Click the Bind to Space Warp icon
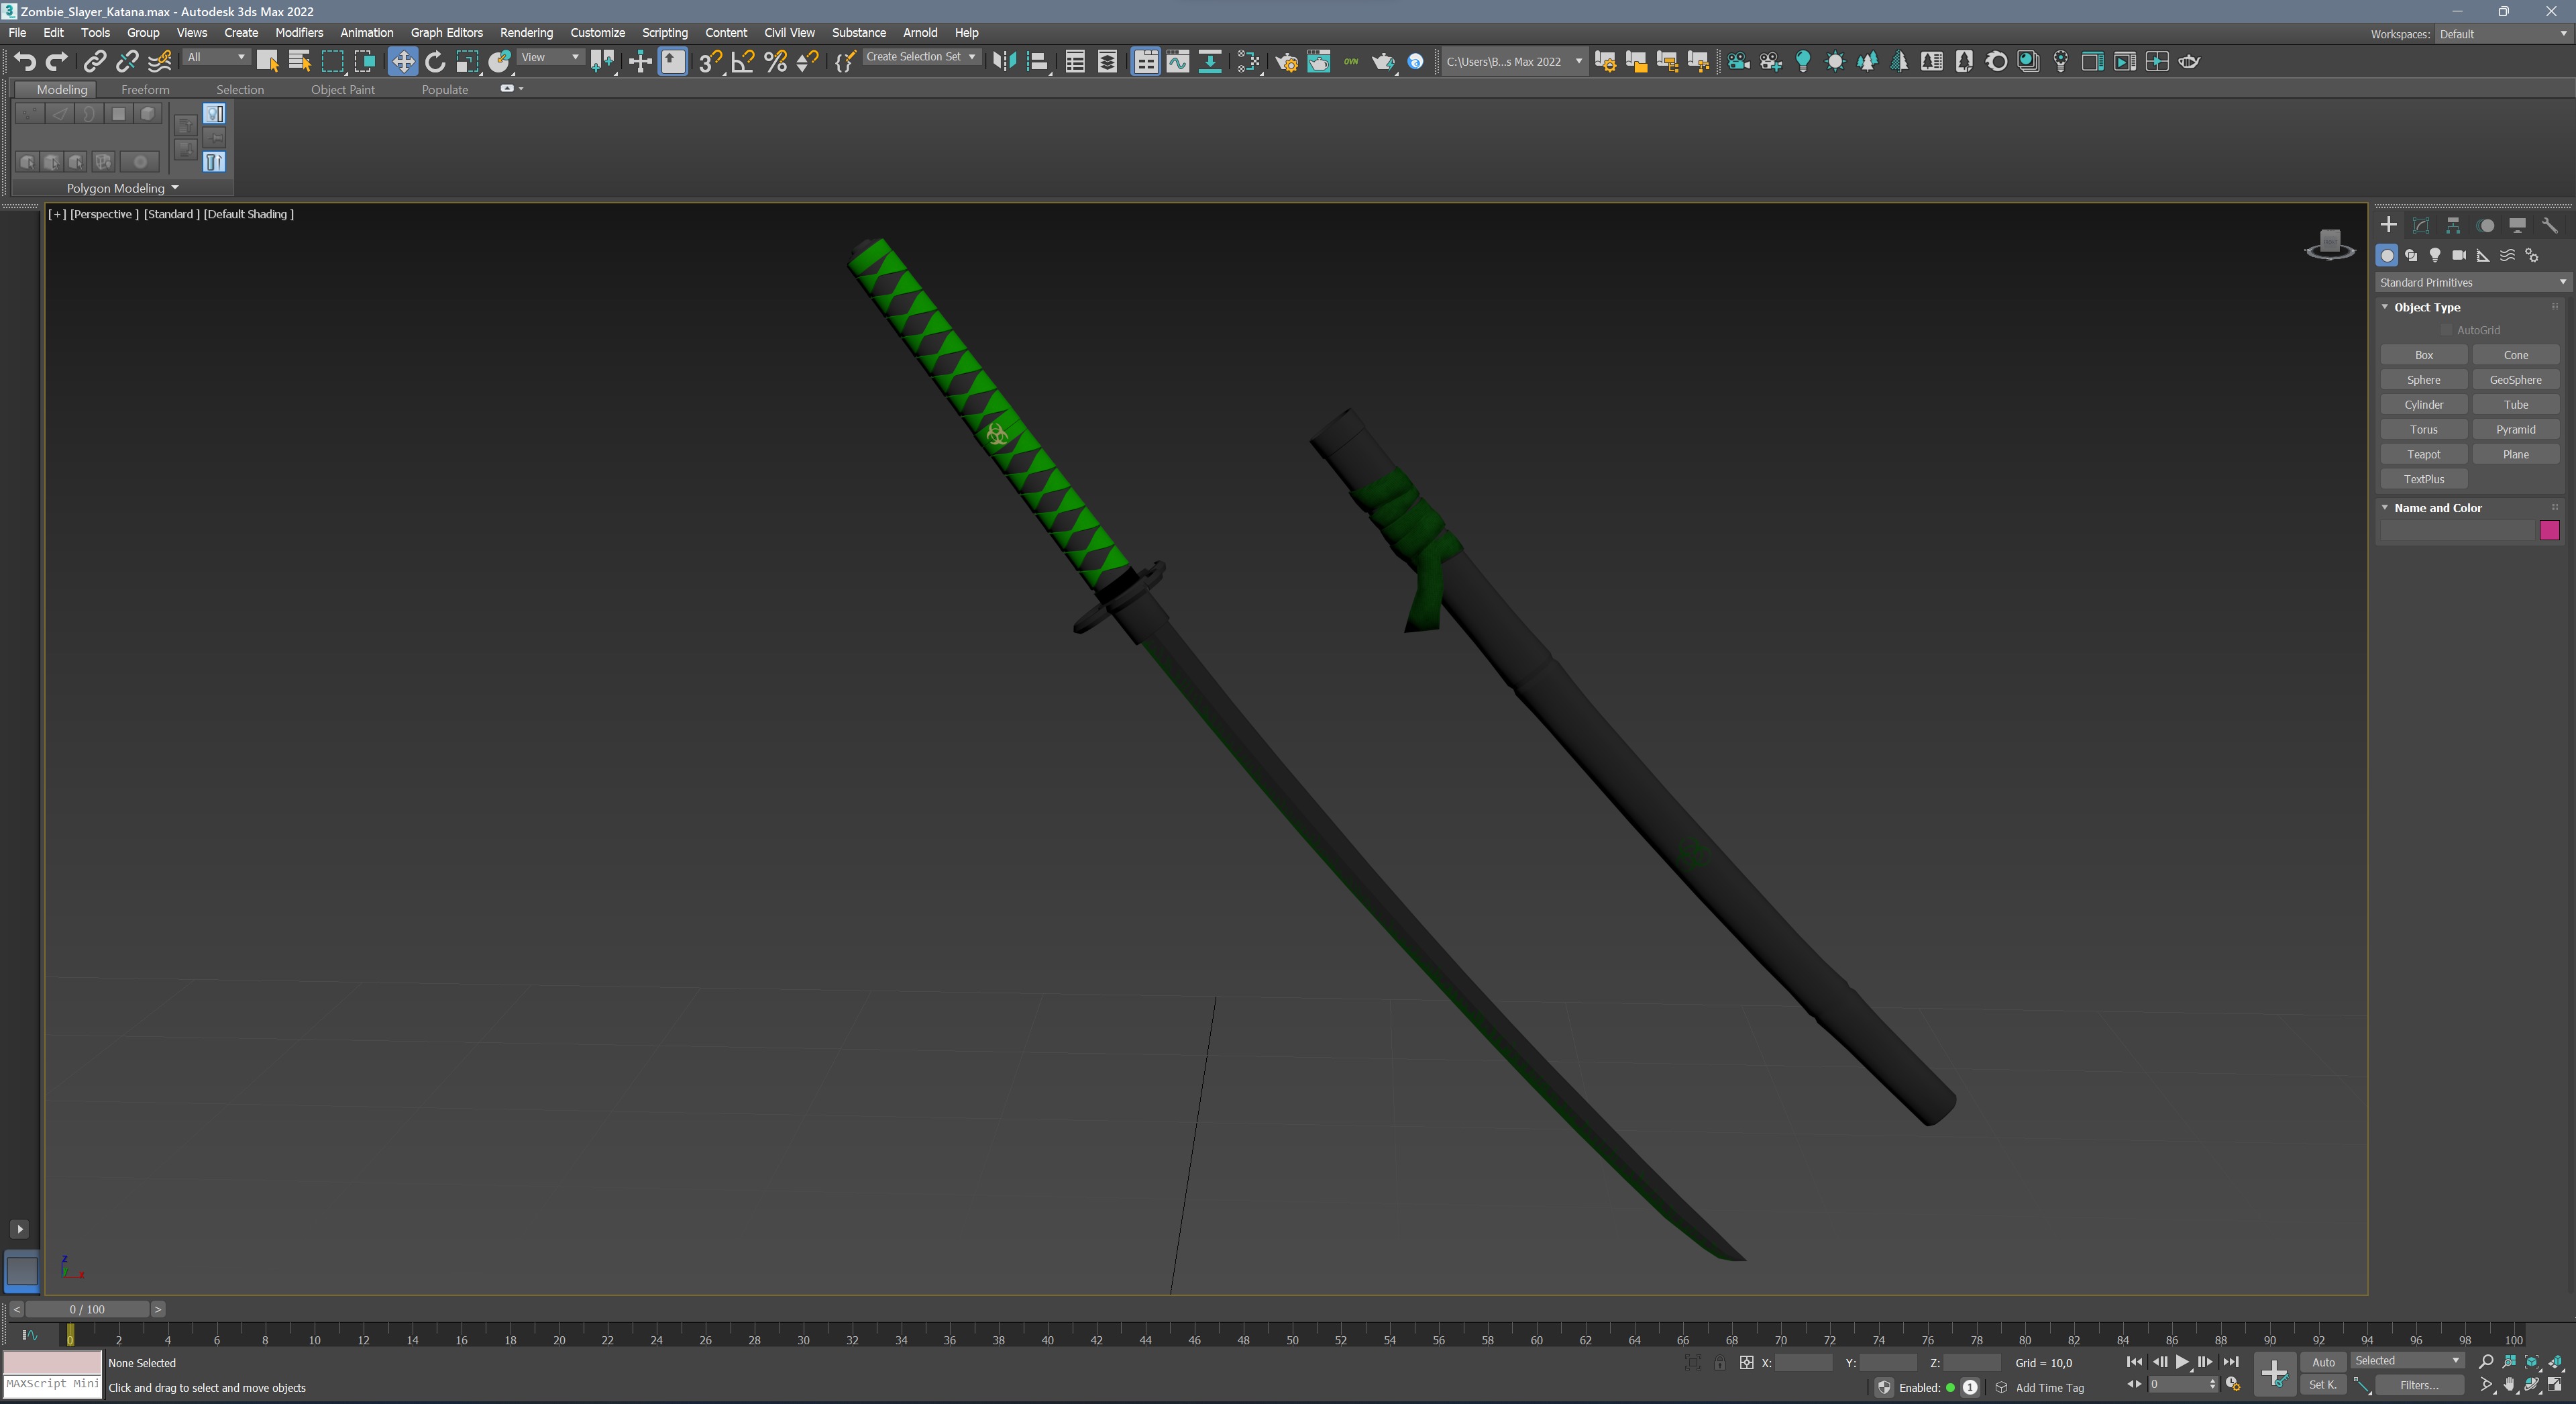Viewport: 2576px width, 1404px height. (159, 62)
